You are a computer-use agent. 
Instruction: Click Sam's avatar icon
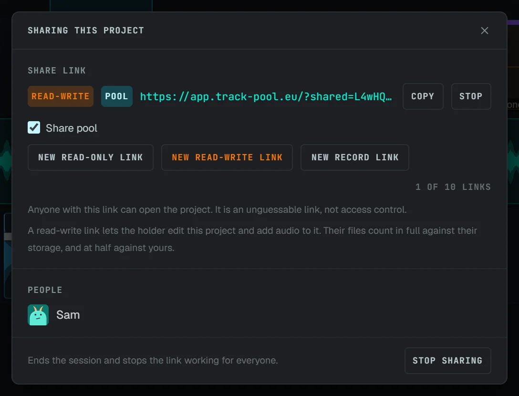tap(38, 315)
